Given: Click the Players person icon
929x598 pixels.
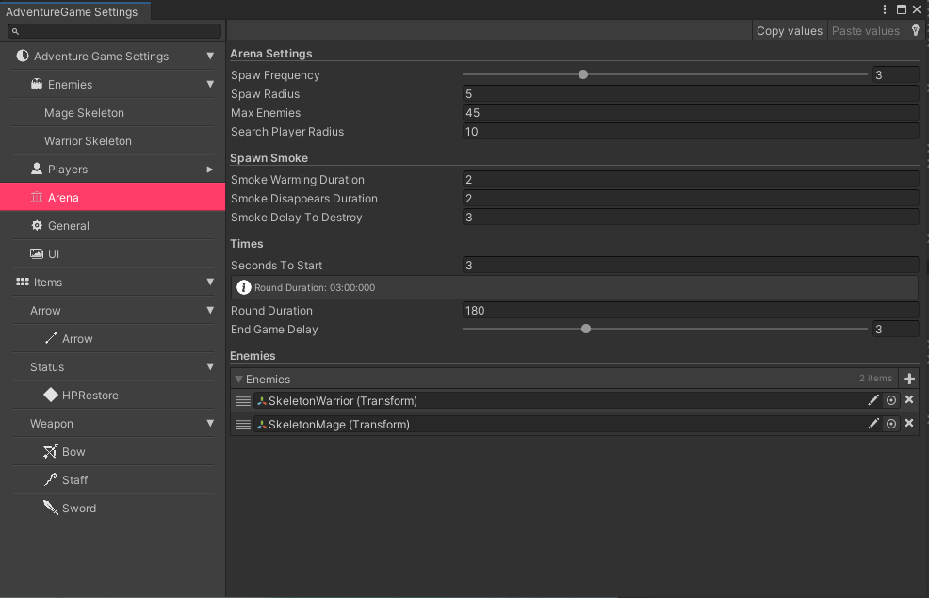Looking at the screenshot, I should pyautogui.click(x=37, y=169).
